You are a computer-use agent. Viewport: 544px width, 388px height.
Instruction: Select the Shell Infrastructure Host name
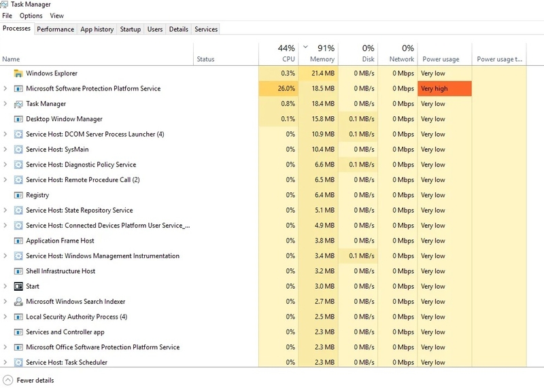tap(61, 271)
